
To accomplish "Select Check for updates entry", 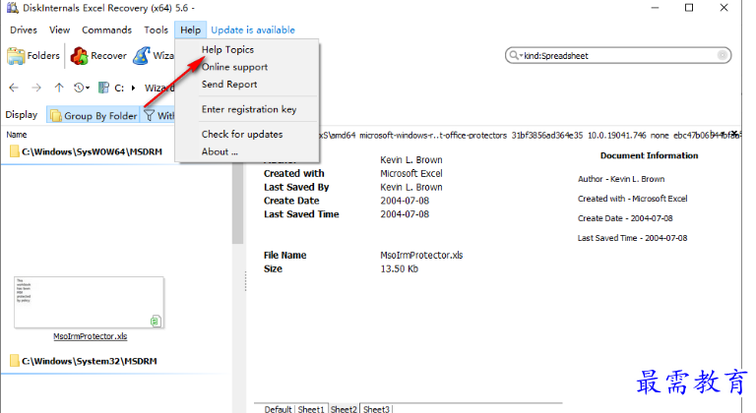I will pos(242,135).
